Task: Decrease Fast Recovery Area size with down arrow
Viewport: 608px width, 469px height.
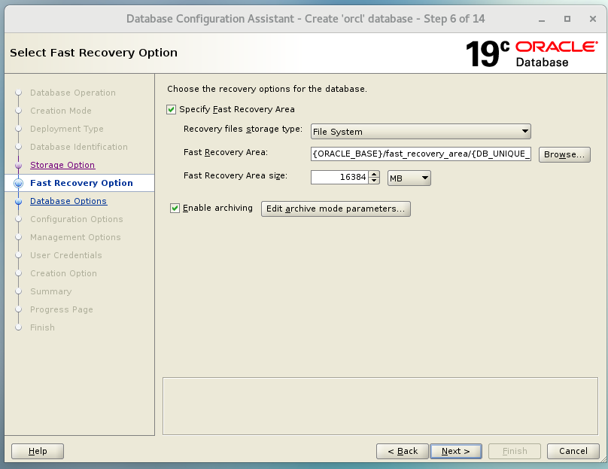Action: [374, 181]
